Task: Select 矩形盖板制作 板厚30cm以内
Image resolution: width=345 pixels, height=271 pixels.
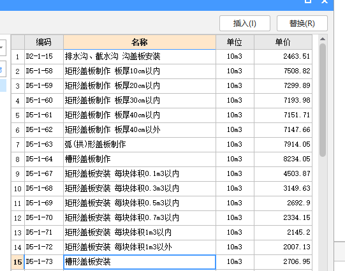Action: pos(140,101)
